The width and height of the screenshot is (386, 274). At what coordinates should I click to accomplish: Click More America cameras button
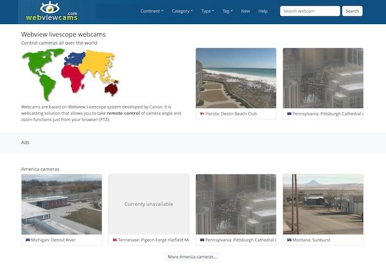click(x=192, y=257)
